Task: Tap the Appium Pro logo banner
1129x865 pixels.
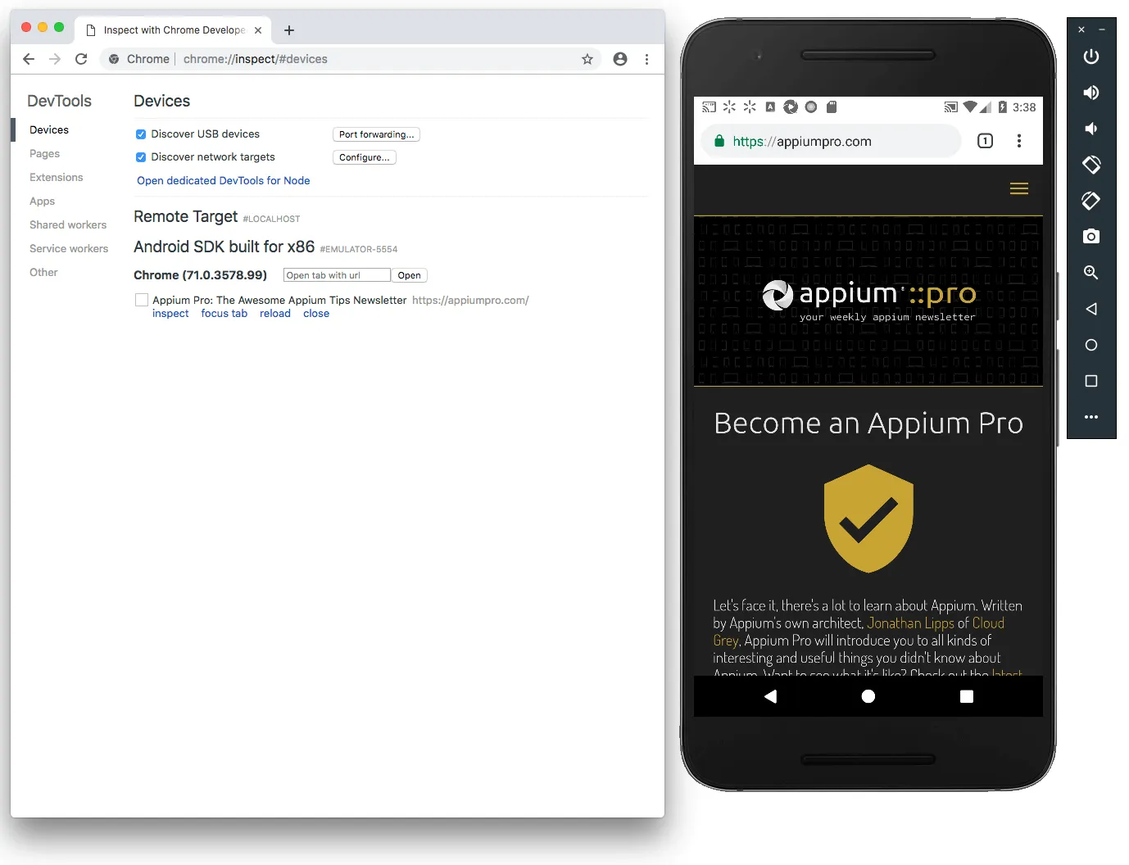Action: (868, 301)
